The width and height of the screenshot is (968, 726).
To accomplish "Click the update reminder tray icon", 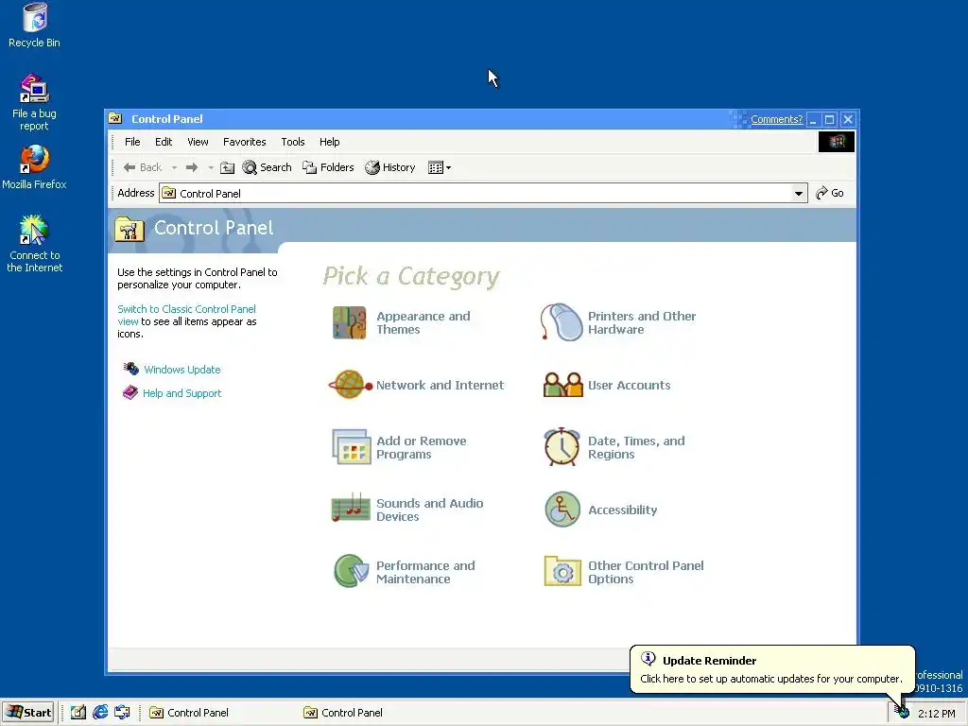I will [903, 713].
